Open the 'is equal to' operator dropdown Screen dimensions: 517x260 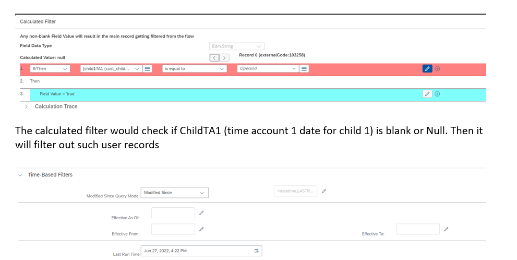pos(195,68)
